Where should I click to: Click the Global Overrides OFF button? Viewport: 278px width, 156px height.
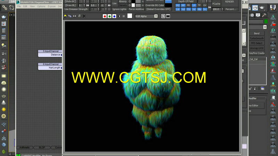pos(158,9)
